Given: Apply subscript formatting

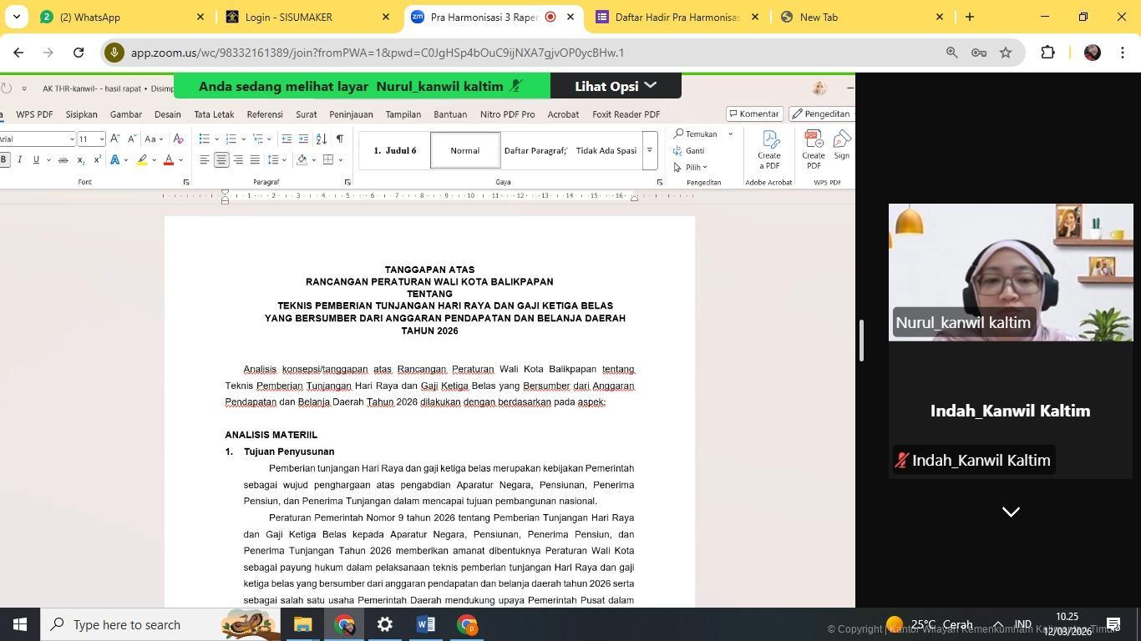Looking at the screenshot, I should [x=81, y=159].
